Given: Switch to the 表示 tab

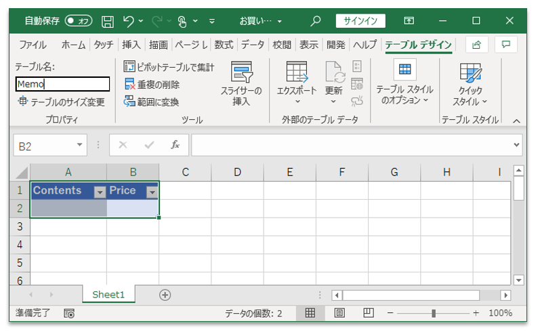Looking at the screenshot, I should (x=308, y=45).
